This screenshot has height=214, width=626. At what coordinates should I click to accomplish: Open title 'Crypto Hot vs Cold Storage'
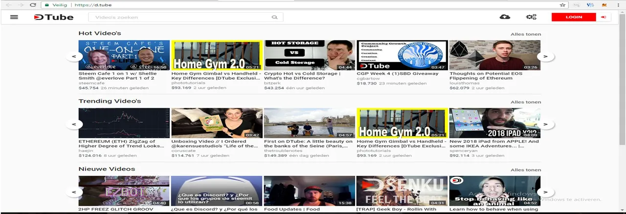coord(302,76)
